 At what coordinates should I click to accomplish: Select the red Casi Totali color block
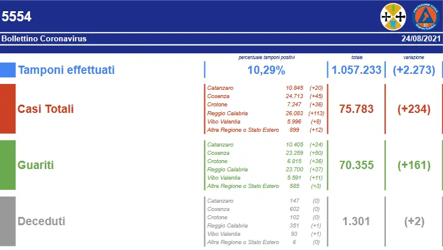click(x=8, y=109)
